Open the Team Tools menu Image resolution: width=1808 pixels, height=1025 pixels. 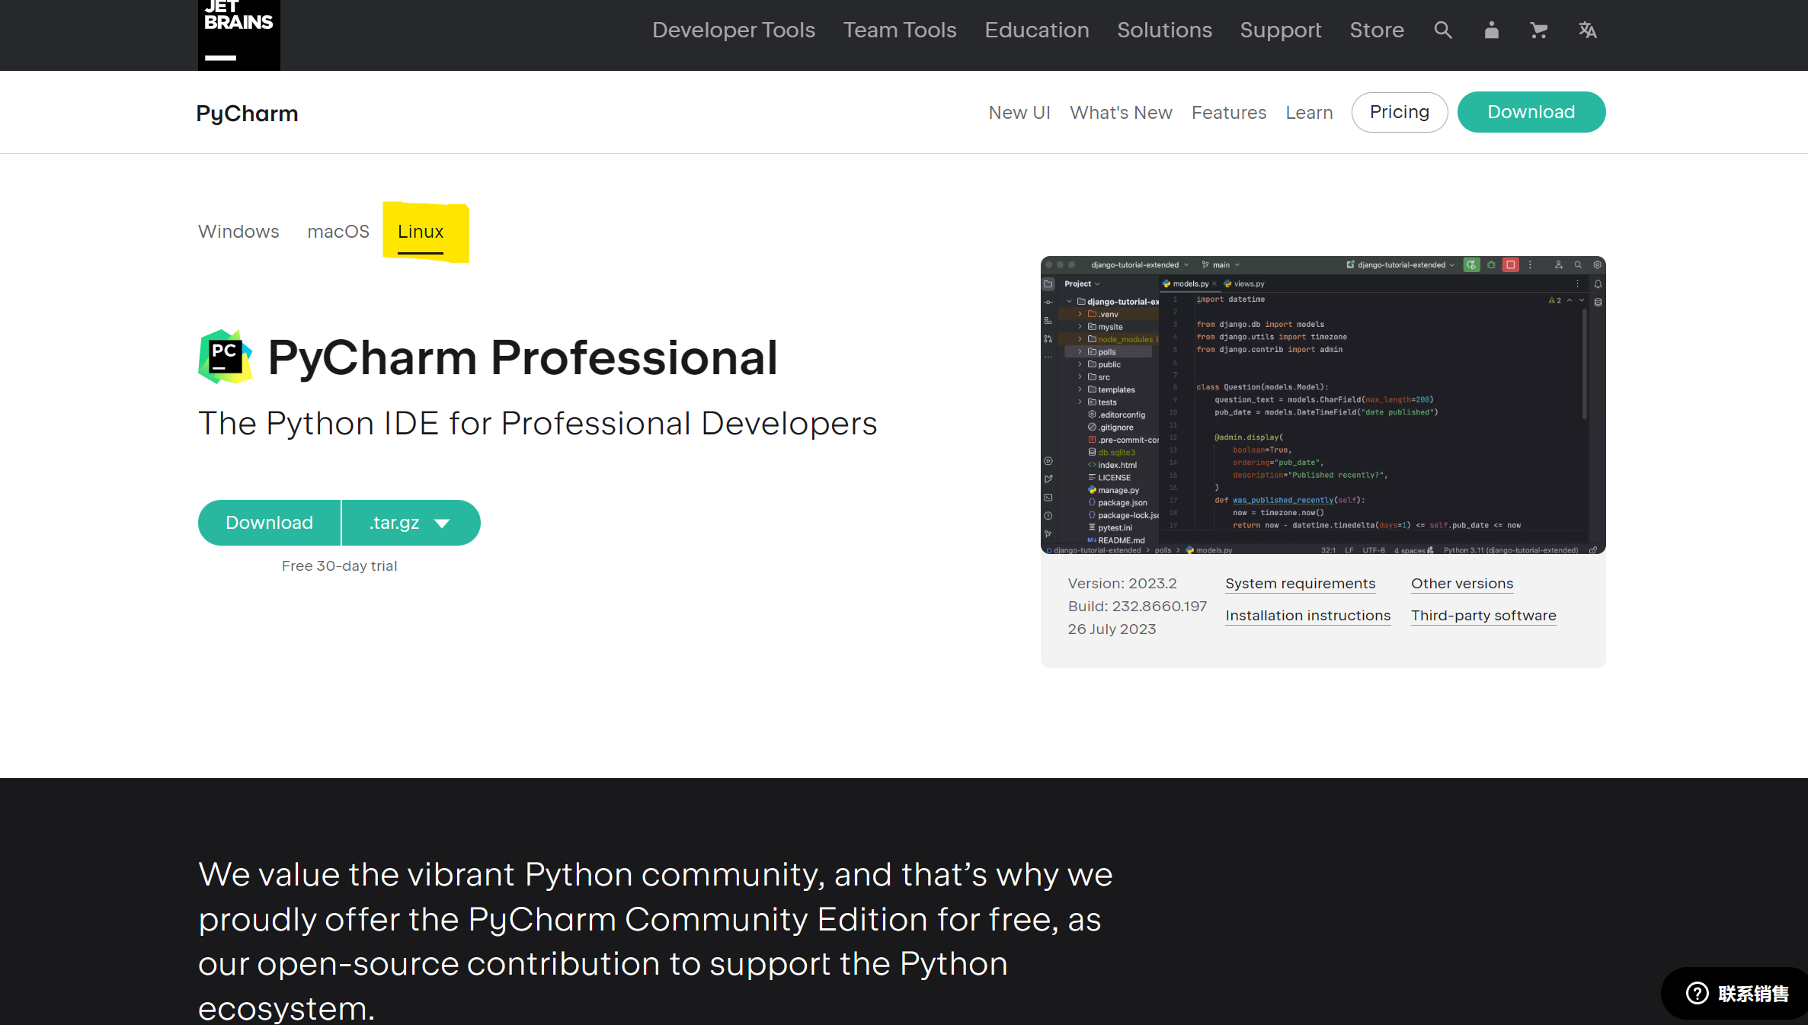point(899,30)
